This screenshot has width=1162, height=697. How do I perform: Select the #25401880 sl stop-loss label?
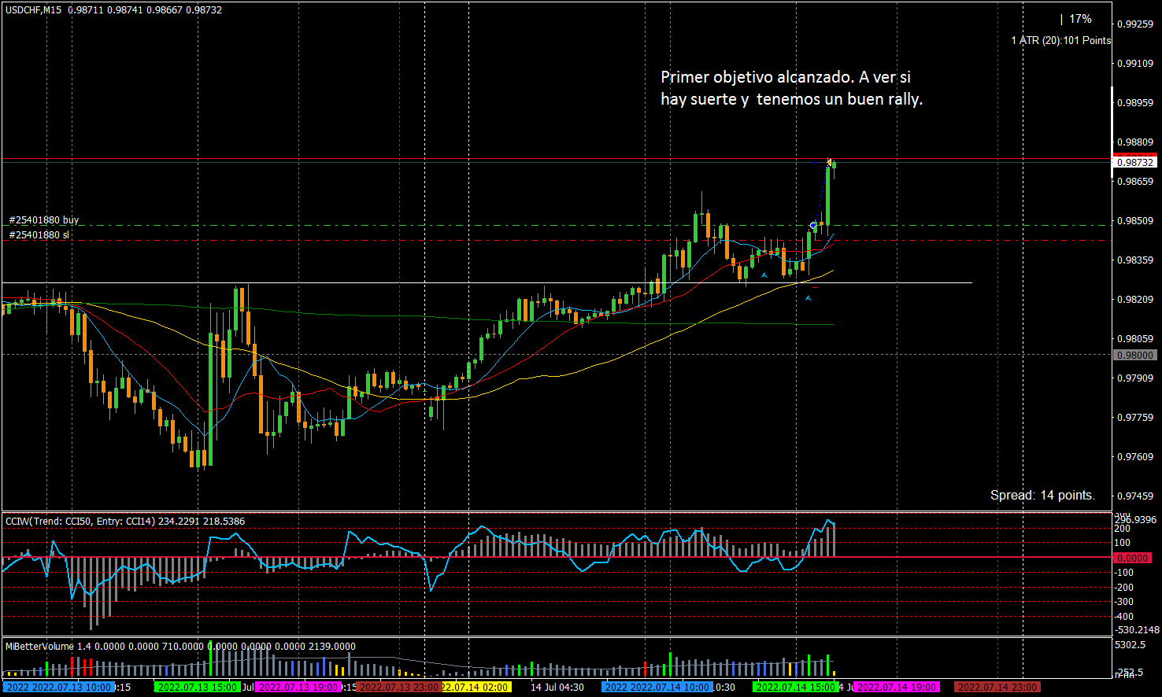tap(39, 234)
